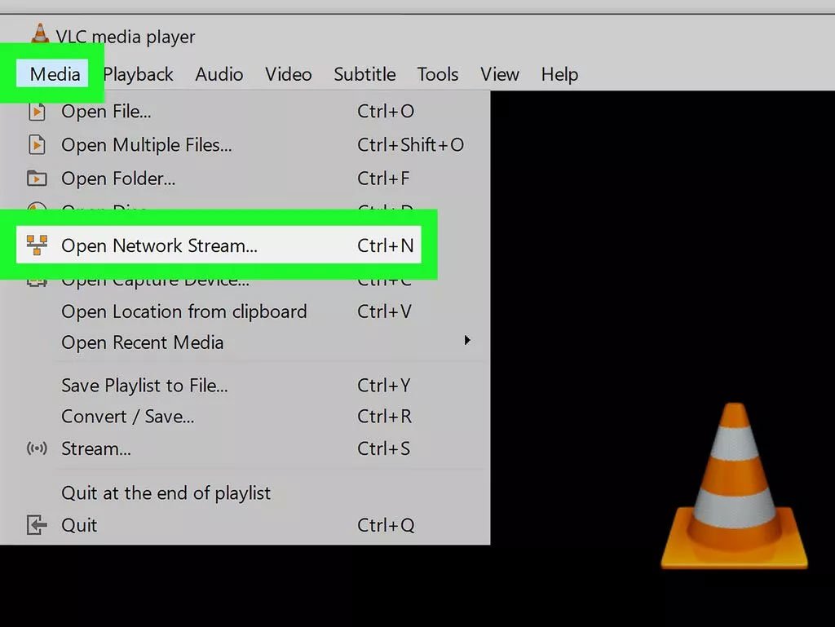The height and width of the screenshot is (627, 835).
Task: Open the Subtitle menu
Action: pos(364,74)
